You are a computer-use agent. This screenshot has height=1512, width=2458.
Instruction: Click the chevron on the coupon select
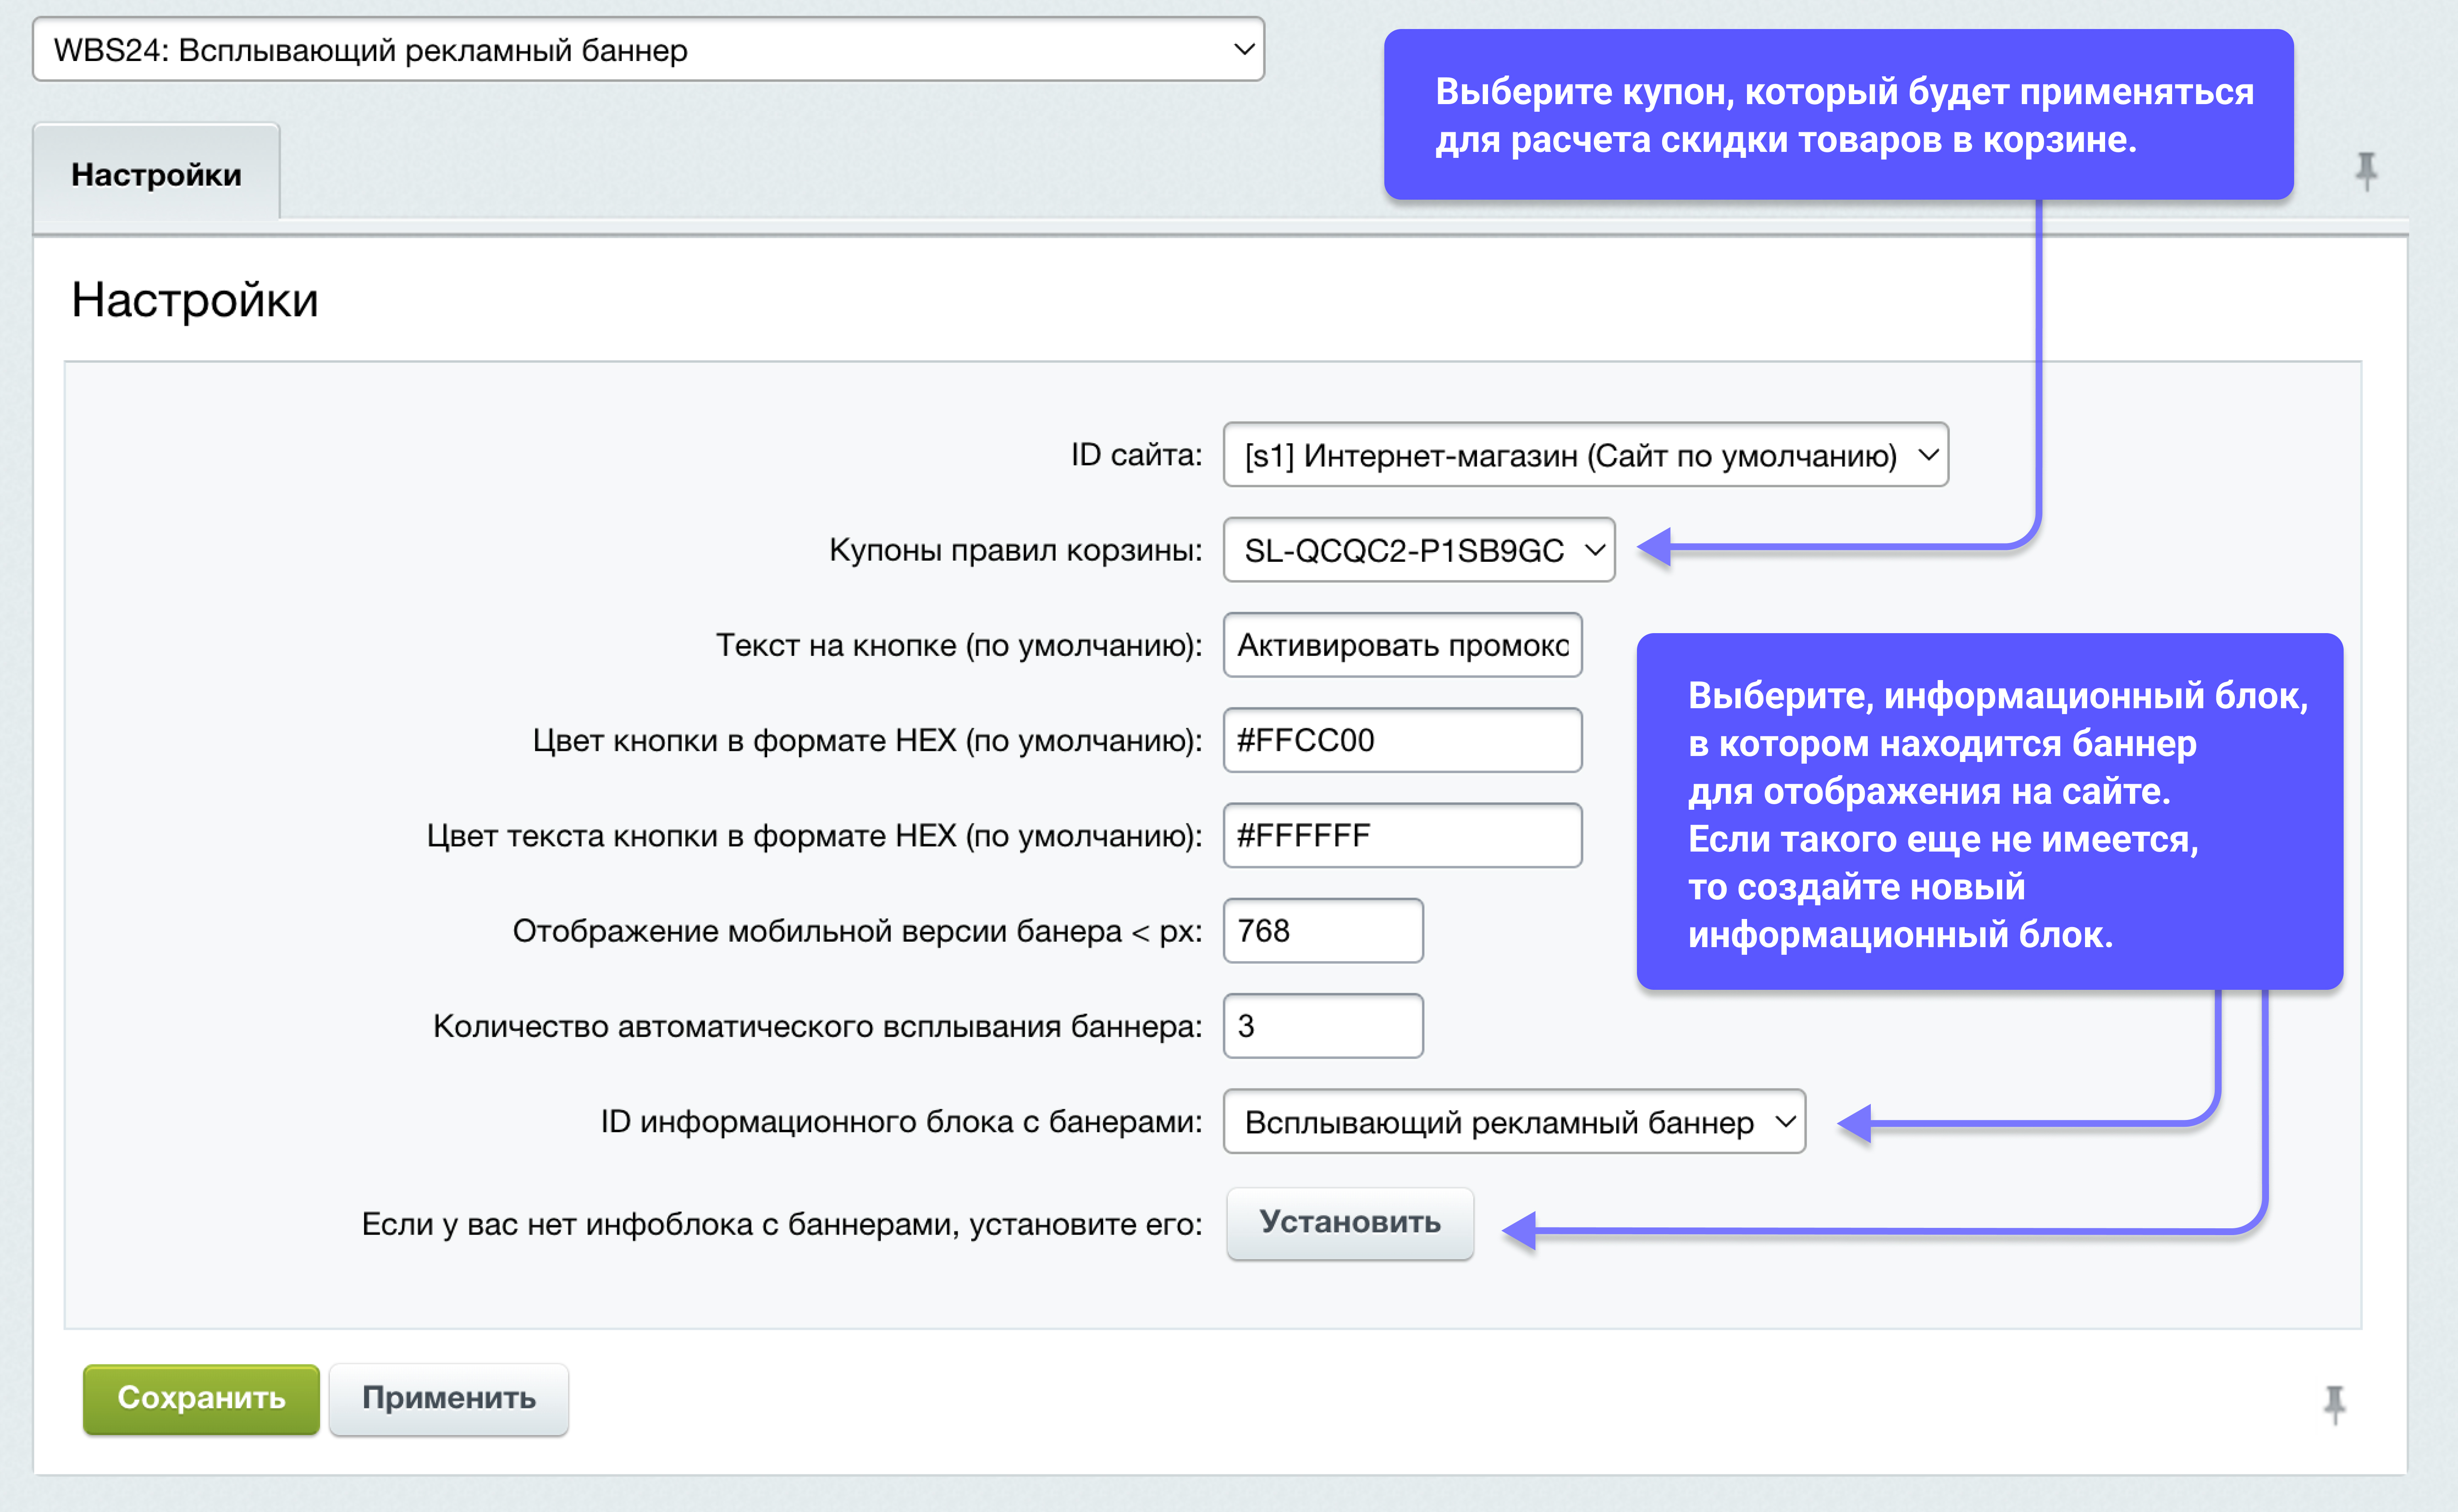coord(1595,550)
